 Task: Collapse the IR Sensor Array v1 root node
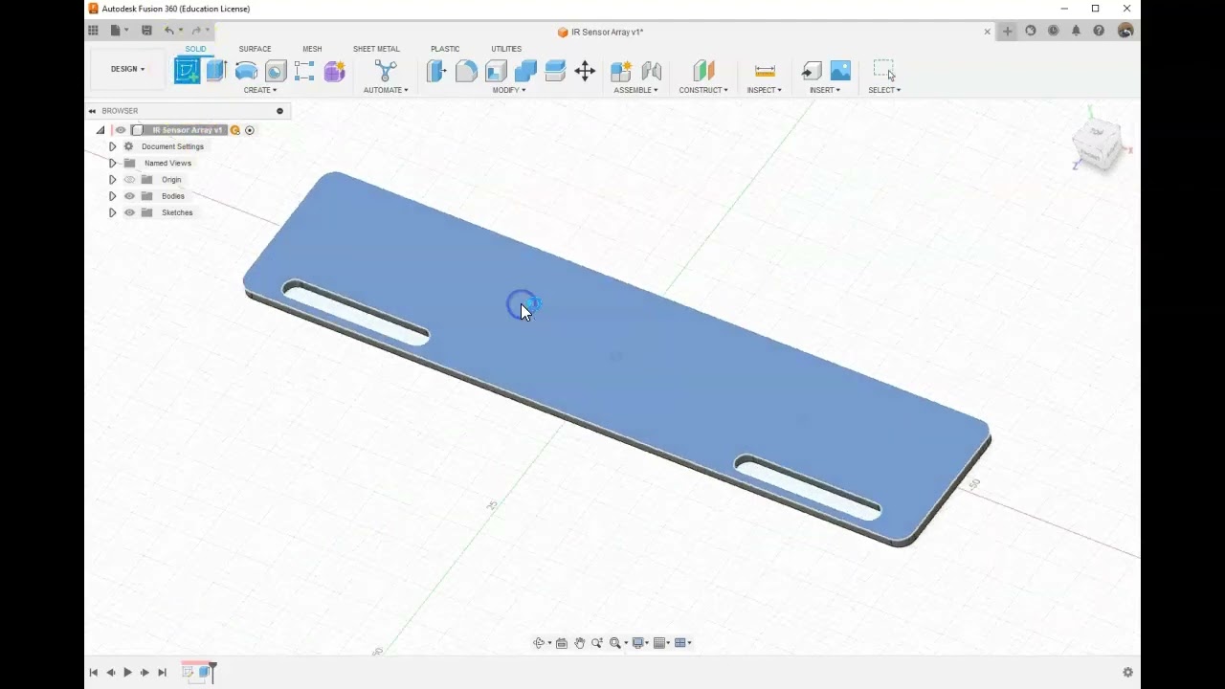100,130
